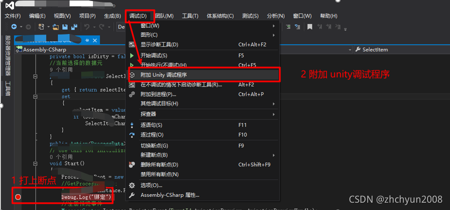450x210 pixels.
Task: Click the Navigate Forward arrow icon
Action: point(28,27)
